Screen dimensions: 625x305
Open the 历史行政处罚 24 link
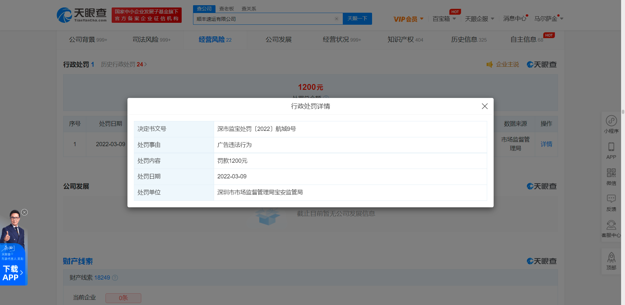coord(124,64)
